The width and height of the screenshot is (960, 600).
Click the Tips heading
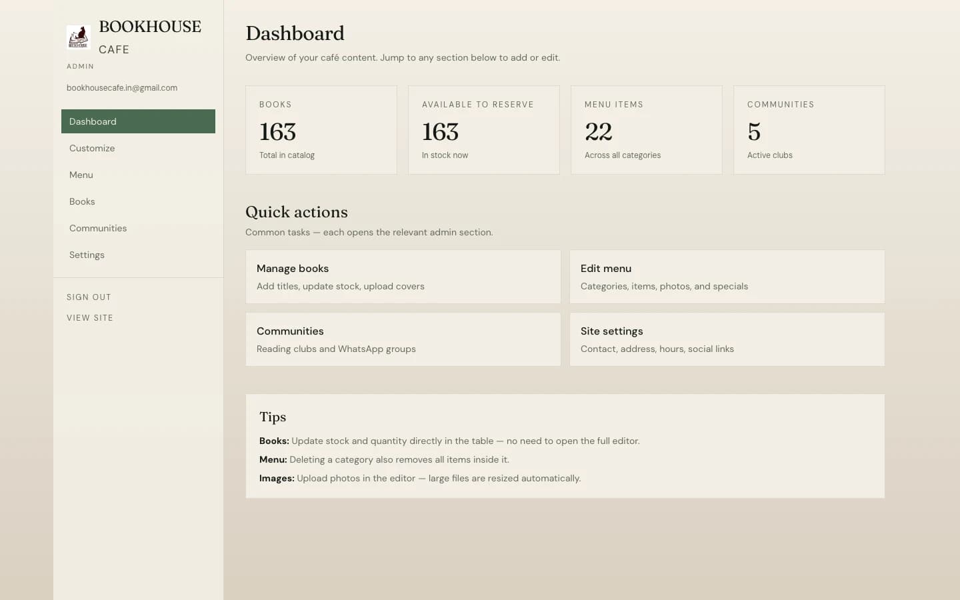(273, 417)
